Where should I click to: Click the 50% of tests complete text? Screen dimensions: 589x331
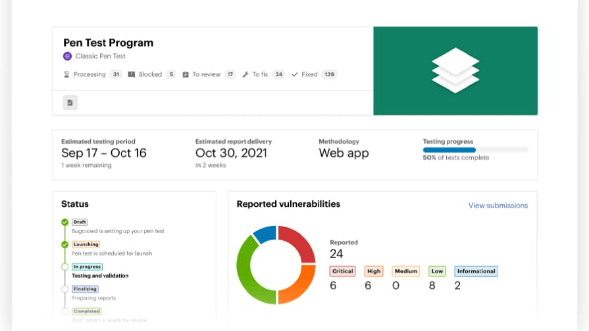pyautogui.click(x=456, y=158)
